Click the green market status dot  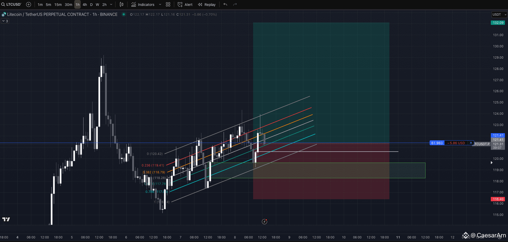tap(124, 15)
